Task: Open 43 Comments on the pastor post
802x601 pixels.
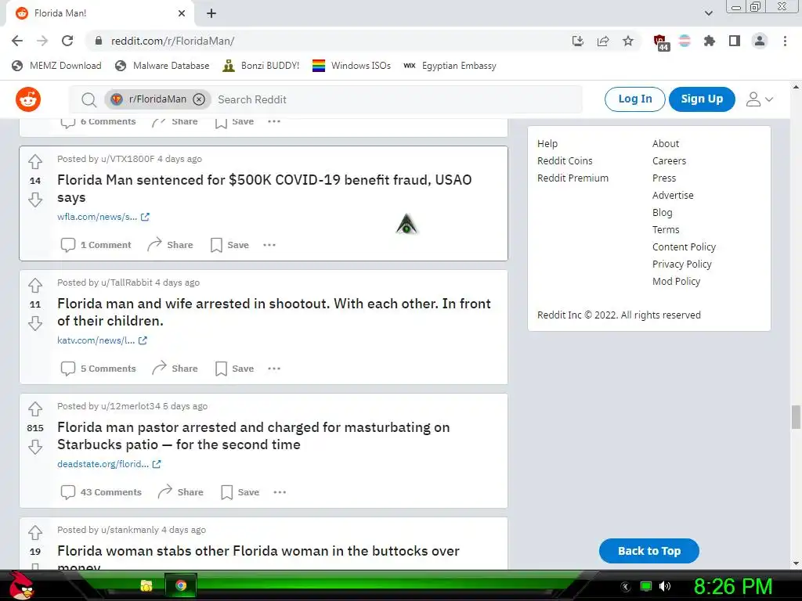Action: click(x=101, y=492)
